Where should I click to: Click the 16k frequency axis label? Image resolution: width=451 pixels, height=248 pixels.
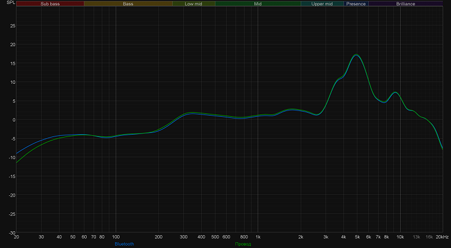[x=429, y=237]
